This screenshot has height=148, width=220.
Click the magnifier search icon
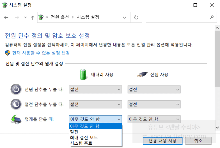[212, 17]
